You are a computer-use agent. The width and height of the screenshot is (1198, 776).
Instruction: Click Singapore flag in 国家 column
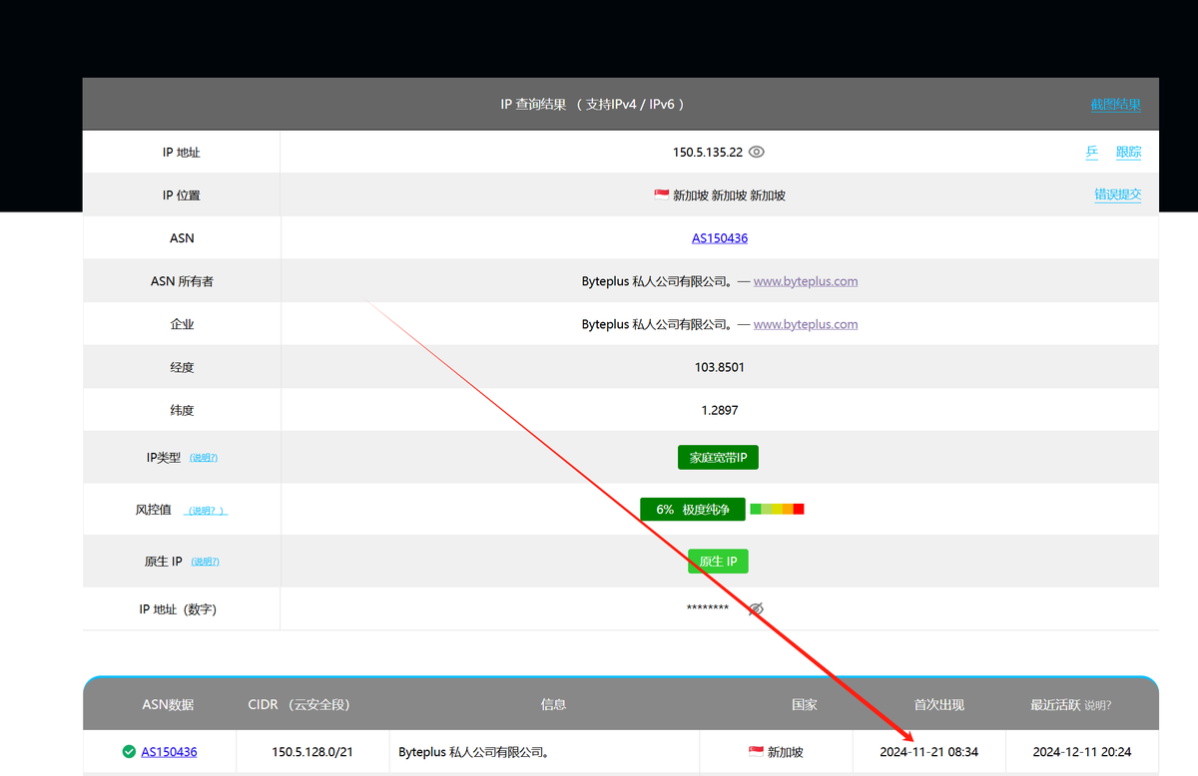tap(756, 752)
